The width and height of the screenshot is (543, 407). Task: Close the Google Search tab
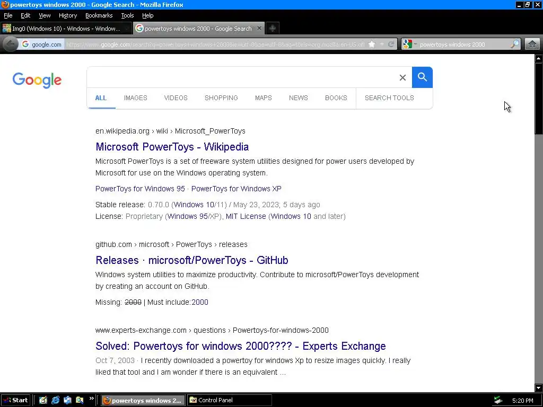click(x=259, y=29)
